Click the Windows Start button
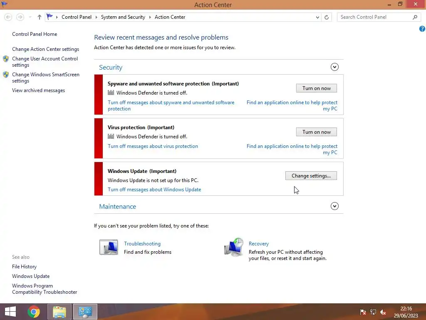The image size is (426, 320). click(10, 312)
